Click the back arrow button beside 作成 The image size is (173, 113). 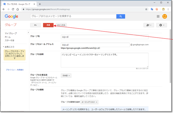[35, 25]
